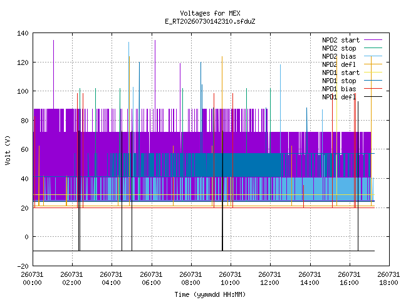Click the y-axis tick value 140
Image resolution: width=401 pixels, height=300 pixels.
click(x=23, y=33)
